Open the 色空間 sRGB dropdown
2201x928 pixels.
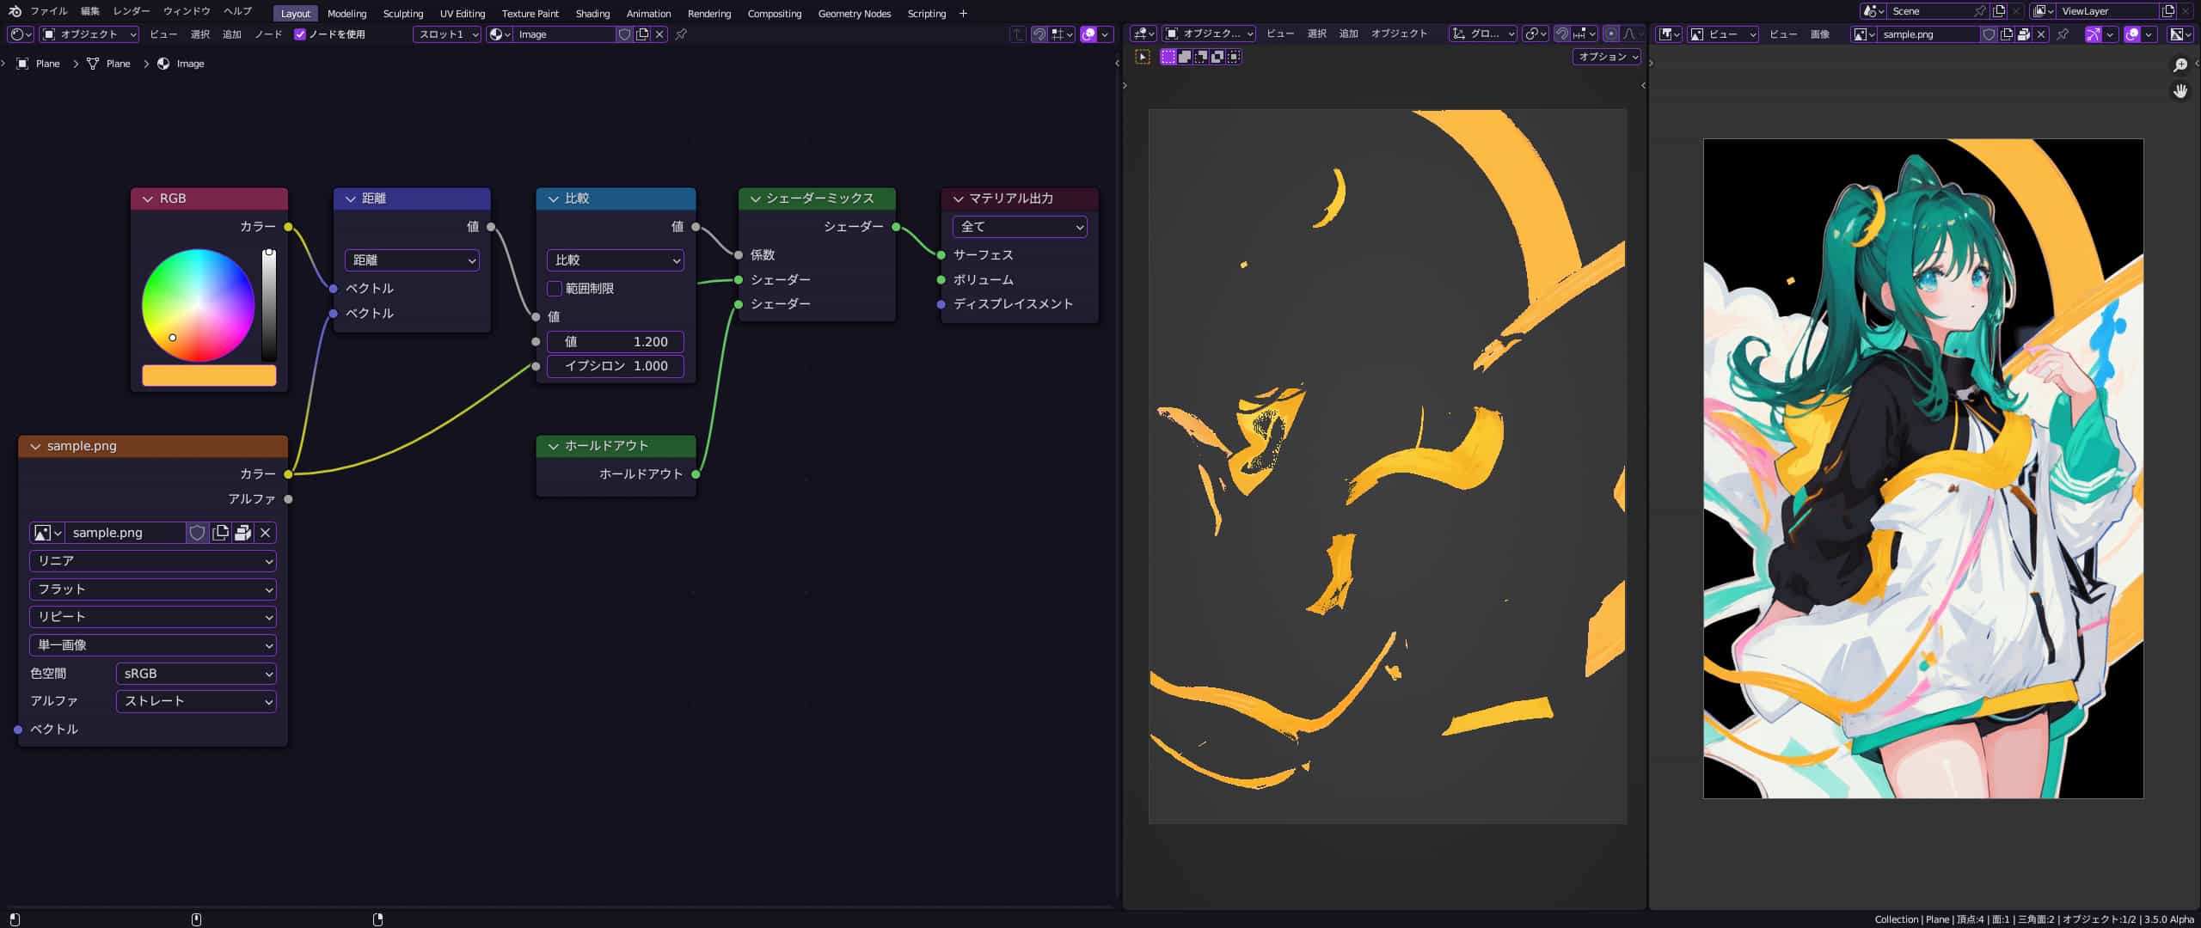point(196,674)
